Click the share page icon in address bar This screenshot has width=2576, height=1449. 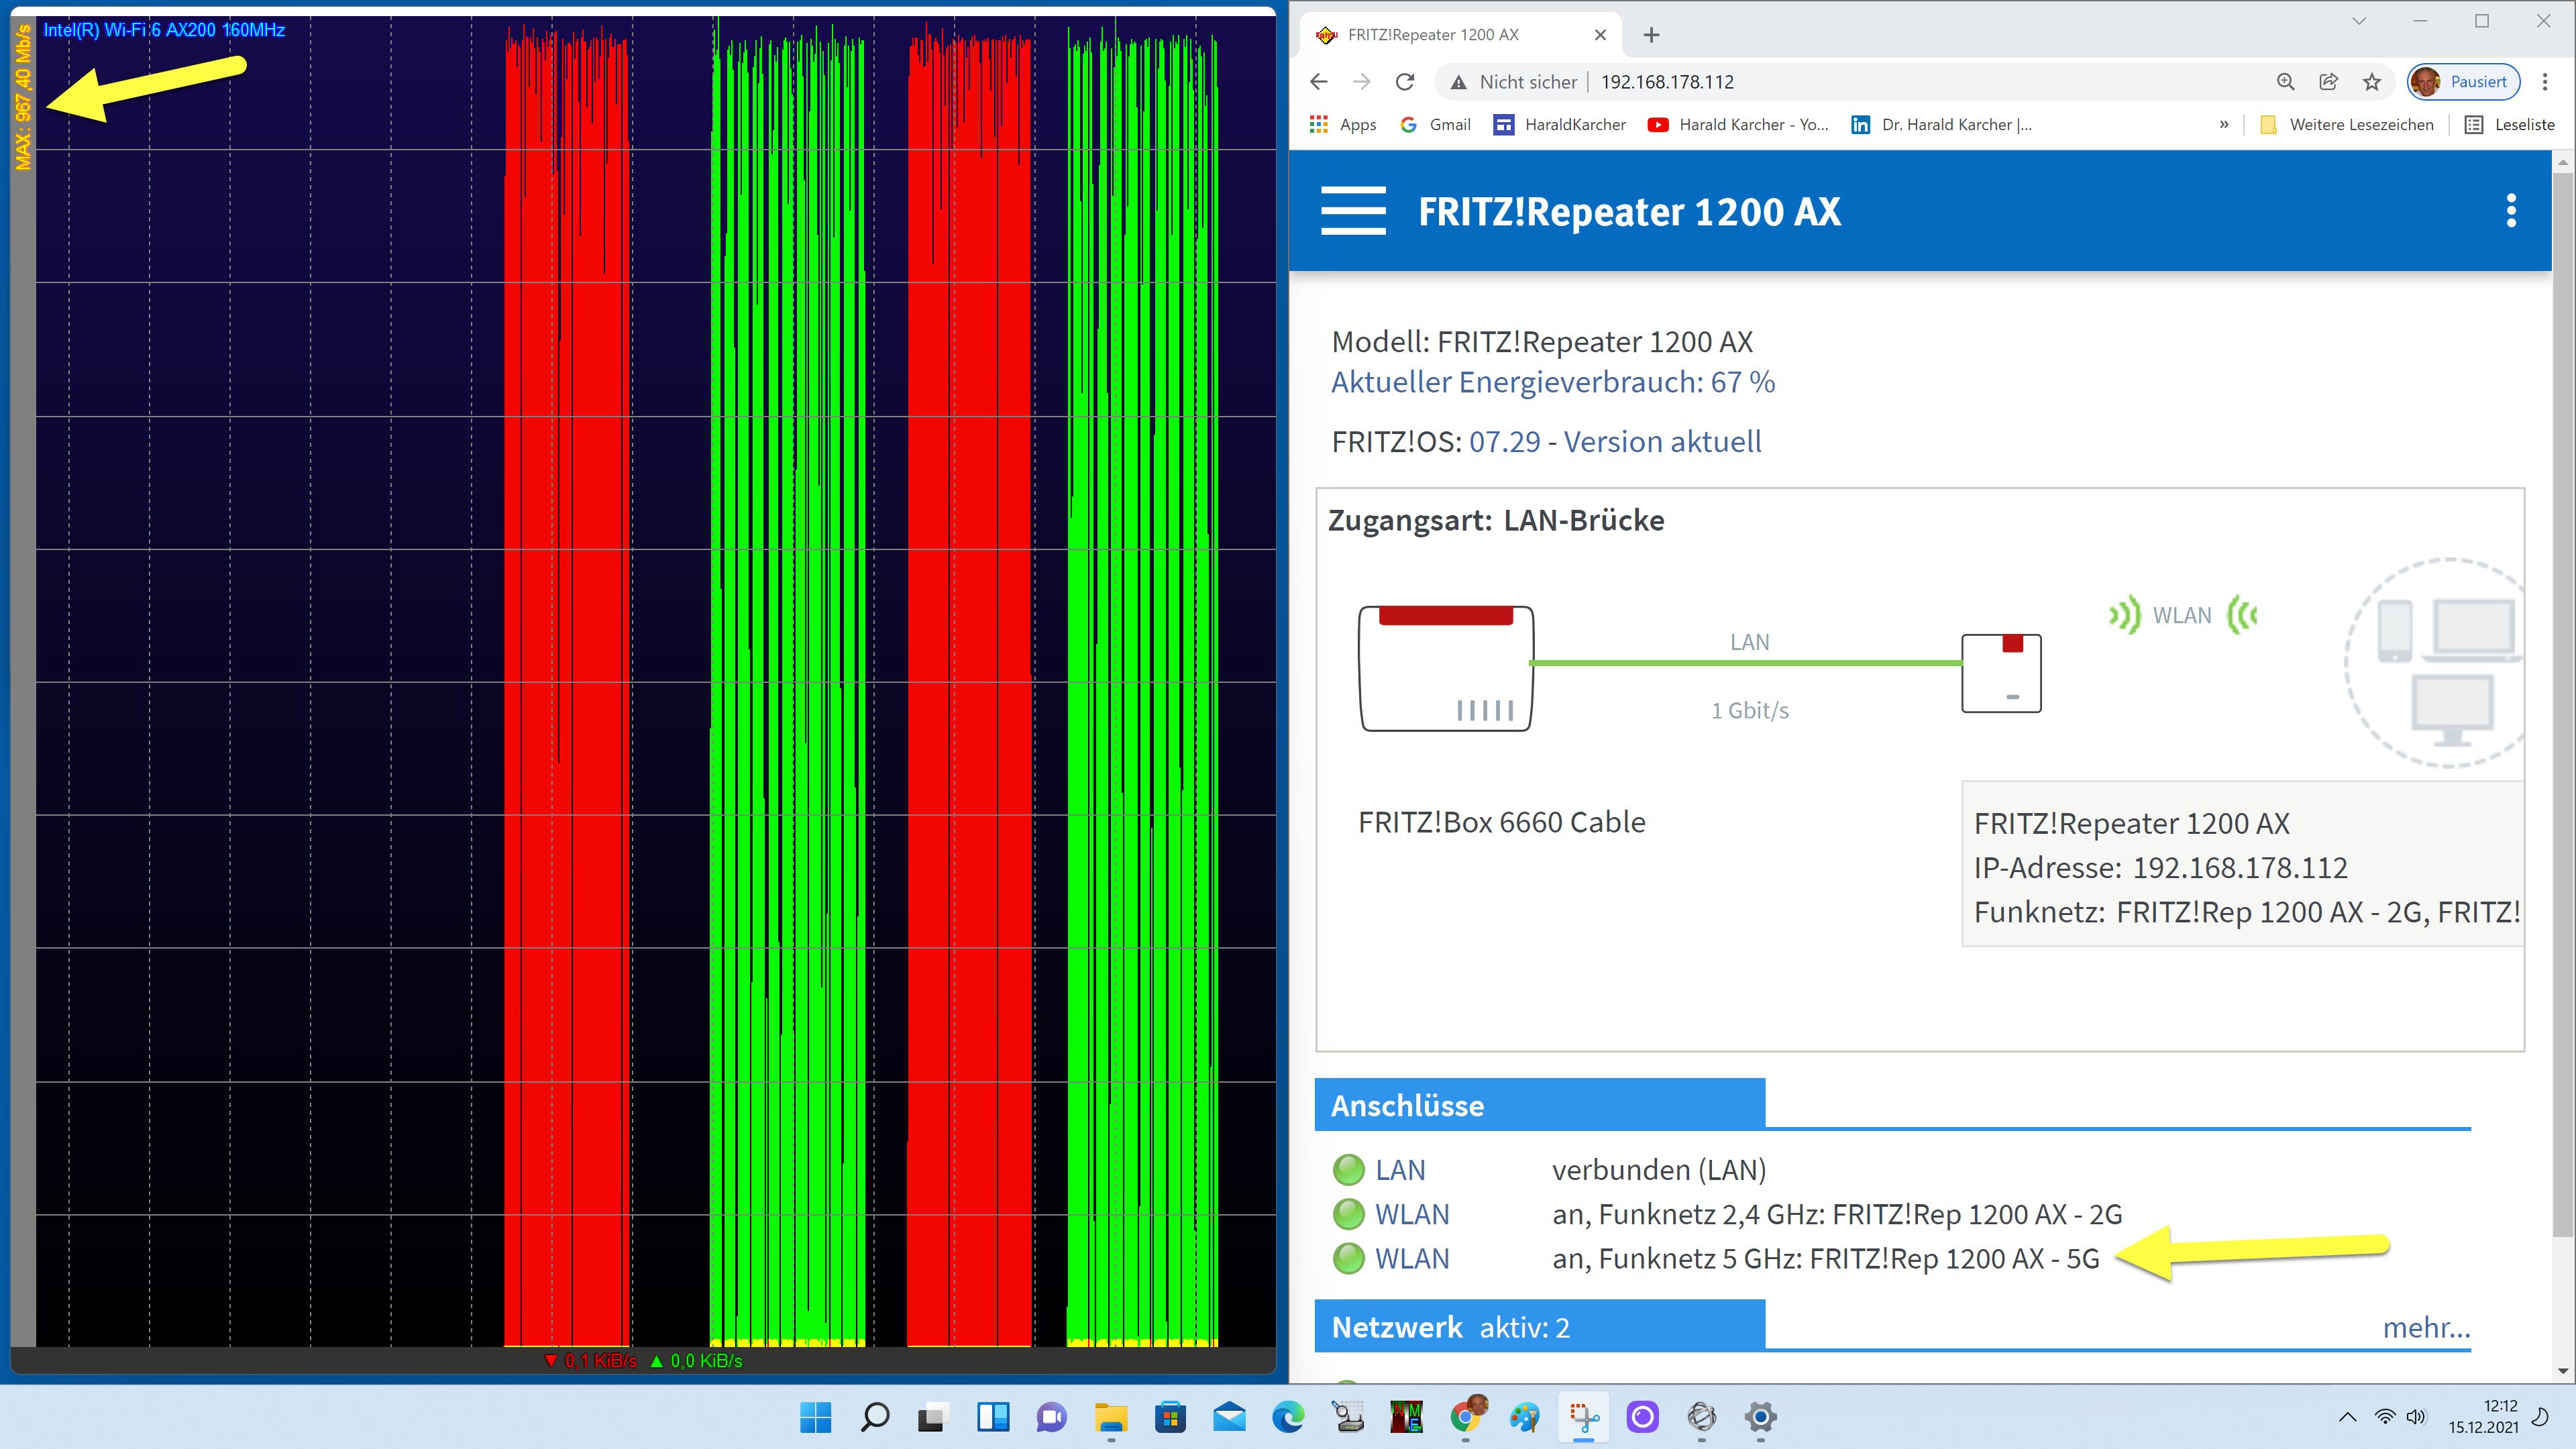pyautogui.click(x=2328, y=82)
